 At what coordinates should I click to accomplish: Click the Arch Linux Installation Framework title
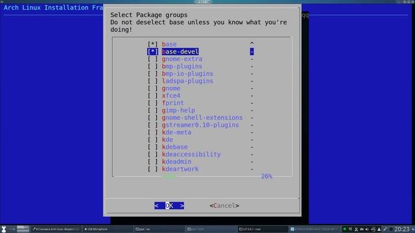[53, 7]
